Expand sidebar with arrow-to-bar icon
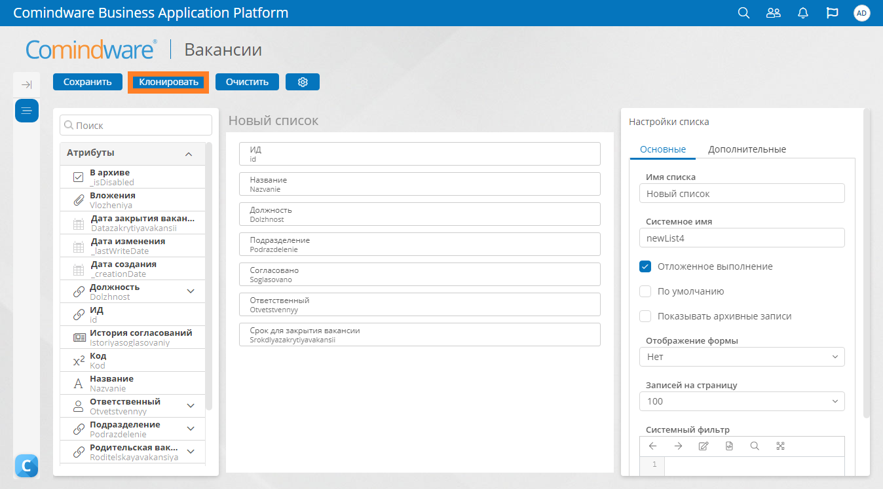Image resolution: width=883 pixels, height=489 pixels. click(x=27, y=84)
